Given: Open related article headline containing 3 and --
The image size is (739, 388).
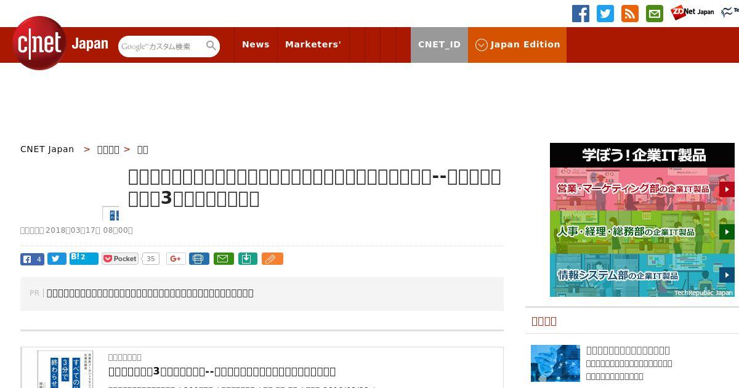Looking at the screenshot, I should pyautogui.click(x=222, y=371).
